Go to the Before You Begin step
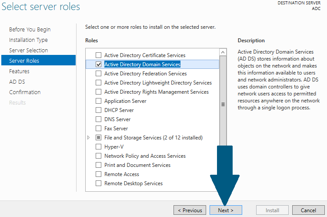This screenshot has height=217, width=327. click(x=30, y=30)
